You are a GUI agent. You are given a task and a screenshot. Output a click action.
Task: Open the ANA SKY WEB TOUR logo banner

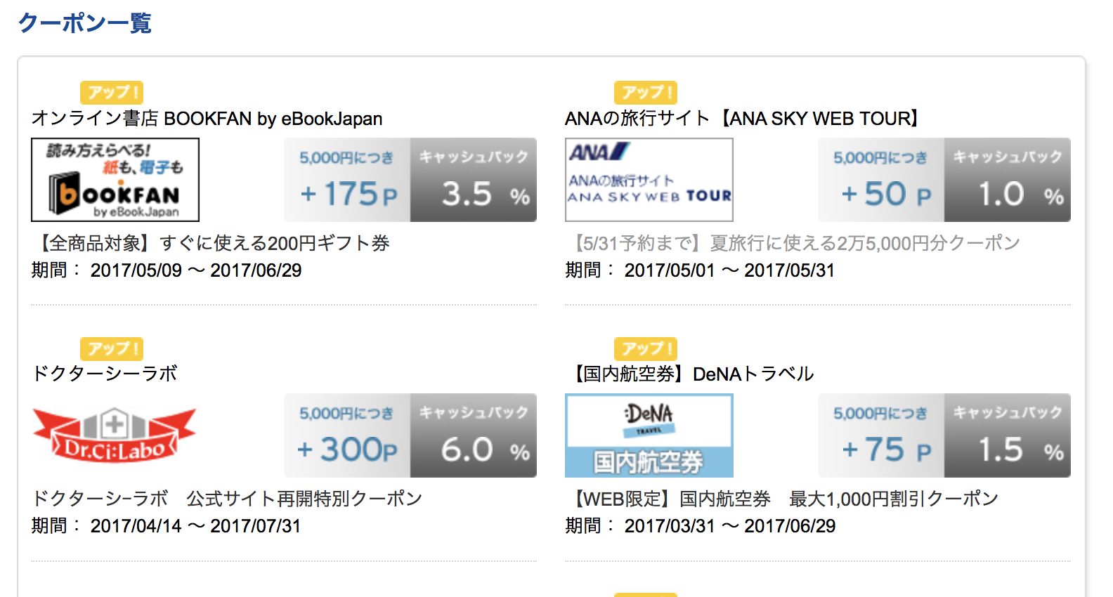coord(649,180)
